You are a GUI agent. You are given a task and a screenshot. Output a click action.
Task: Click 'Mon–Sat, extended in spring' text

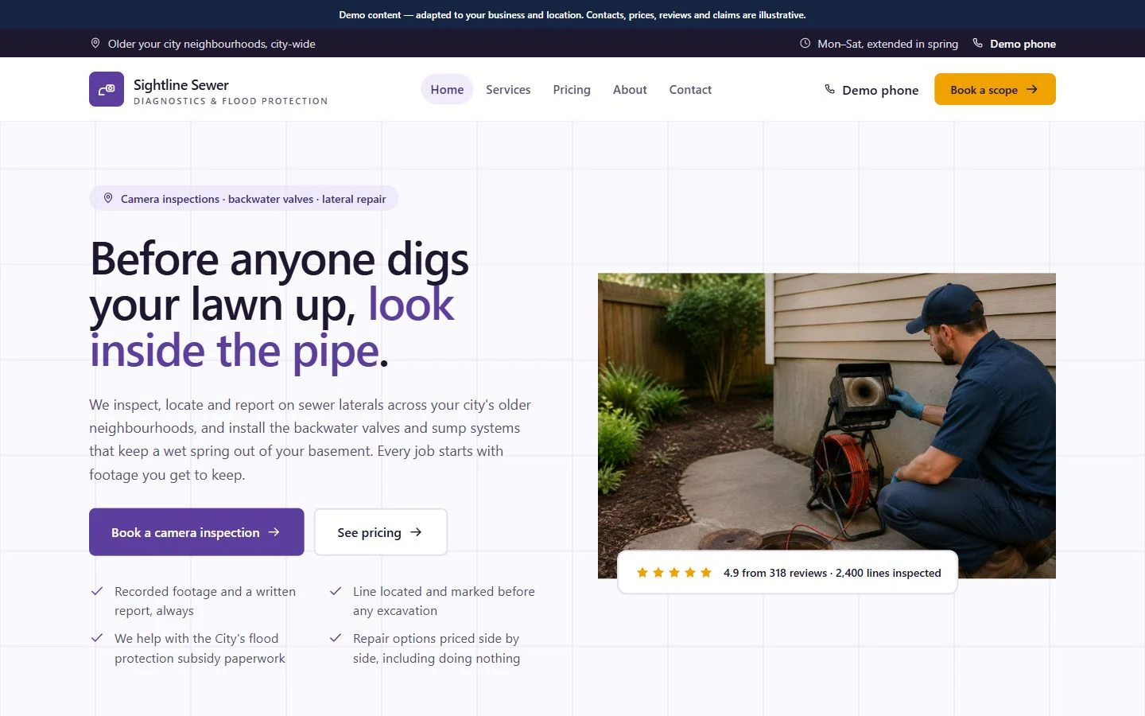coord(887,44)
